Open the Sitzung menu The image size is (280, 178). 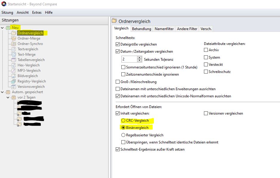click(x=7, y=13)
